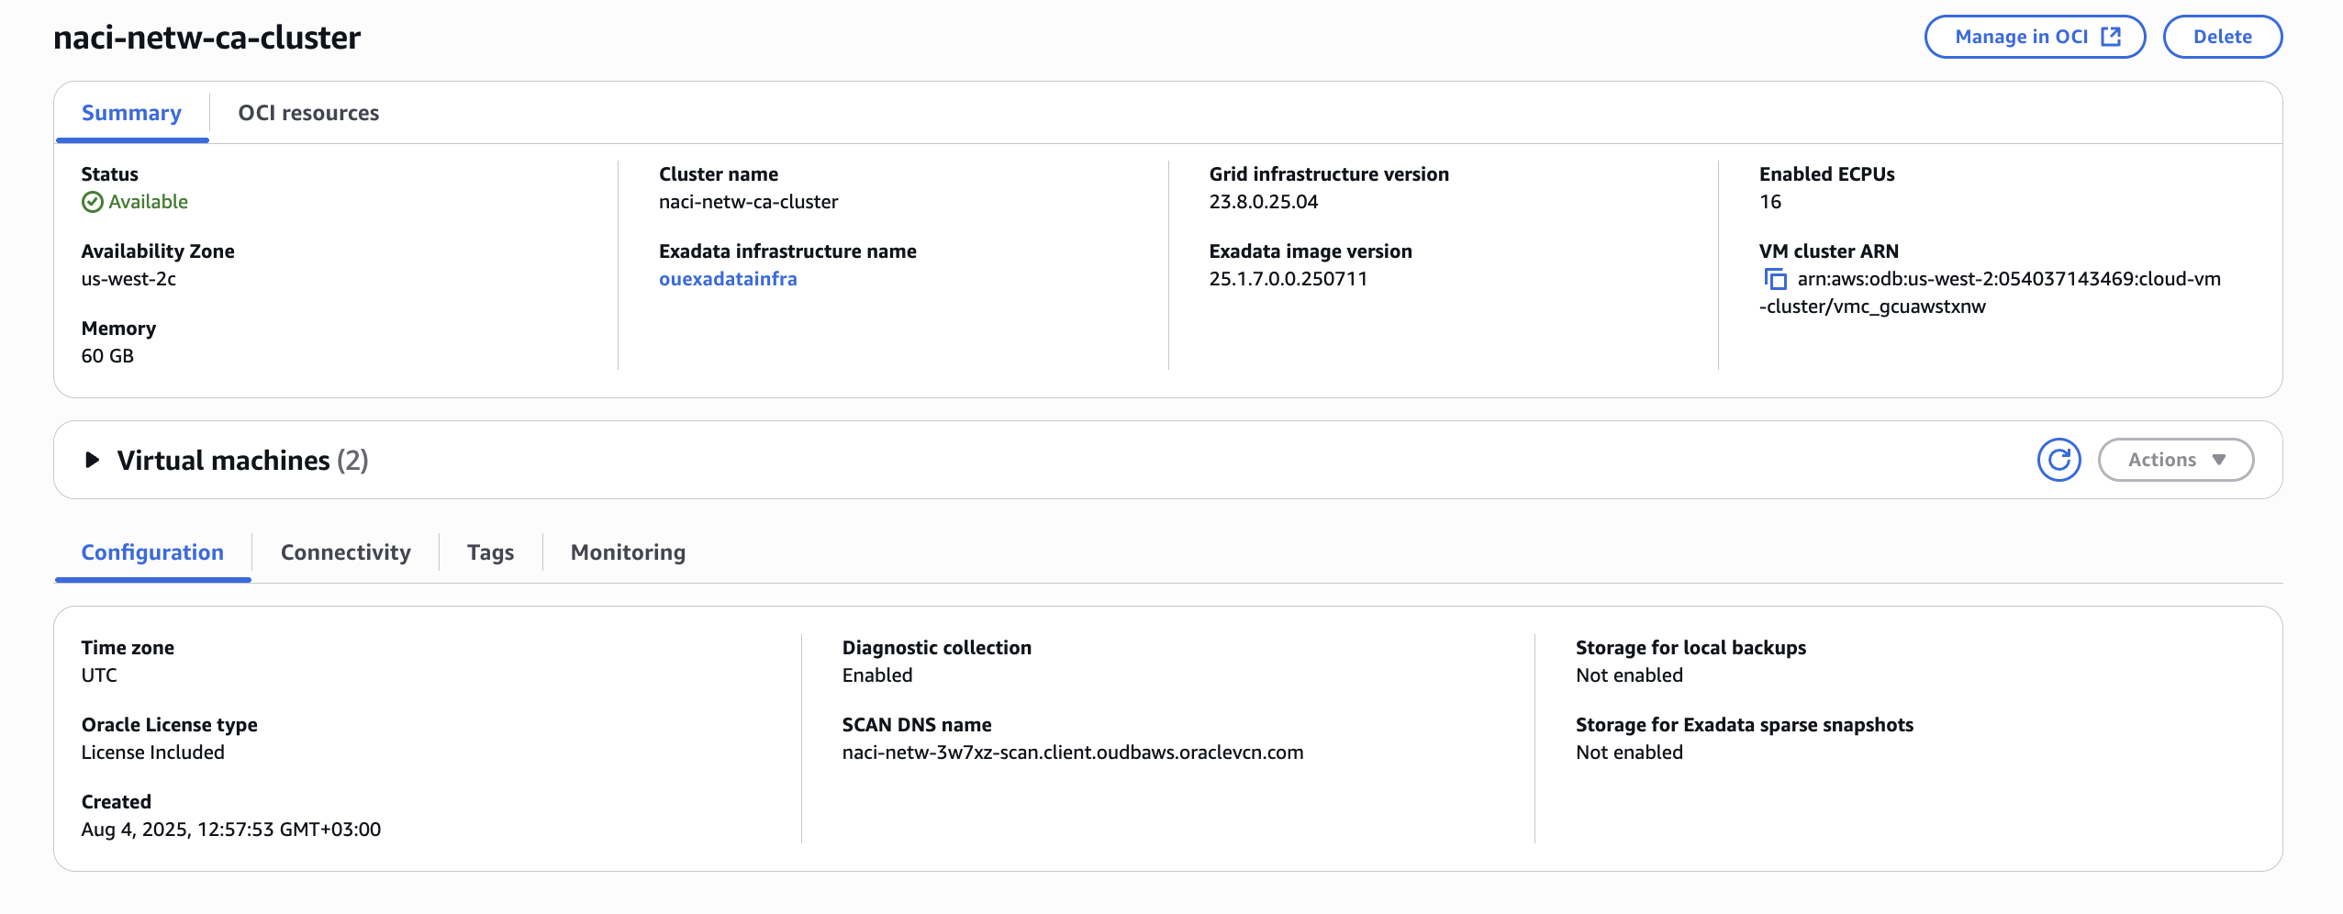This screenshot has height=914, width=2343.
Task: Open the OCI resources tab
Action: pyautogui.click(x=308, y=113)
